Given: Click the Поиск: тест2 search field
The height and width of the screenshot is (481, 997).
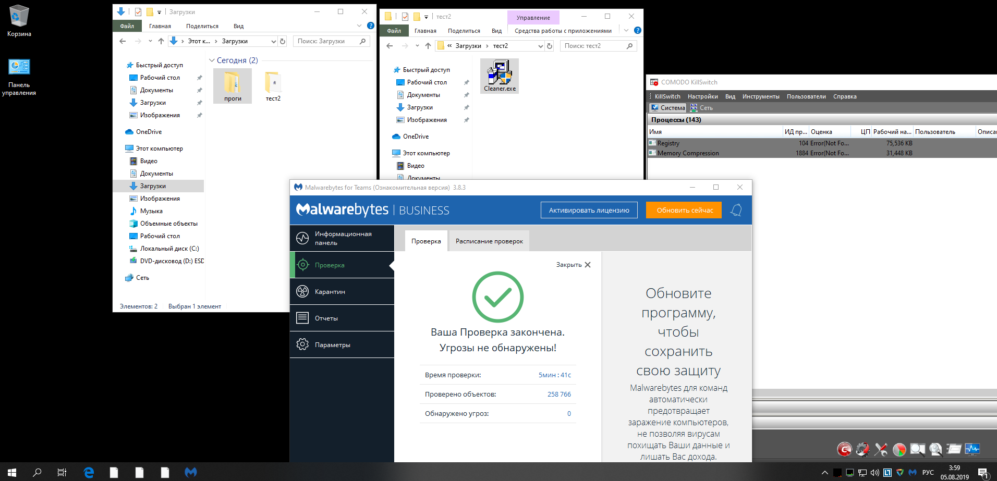Looking at the screenshot, I should [598, 46].
